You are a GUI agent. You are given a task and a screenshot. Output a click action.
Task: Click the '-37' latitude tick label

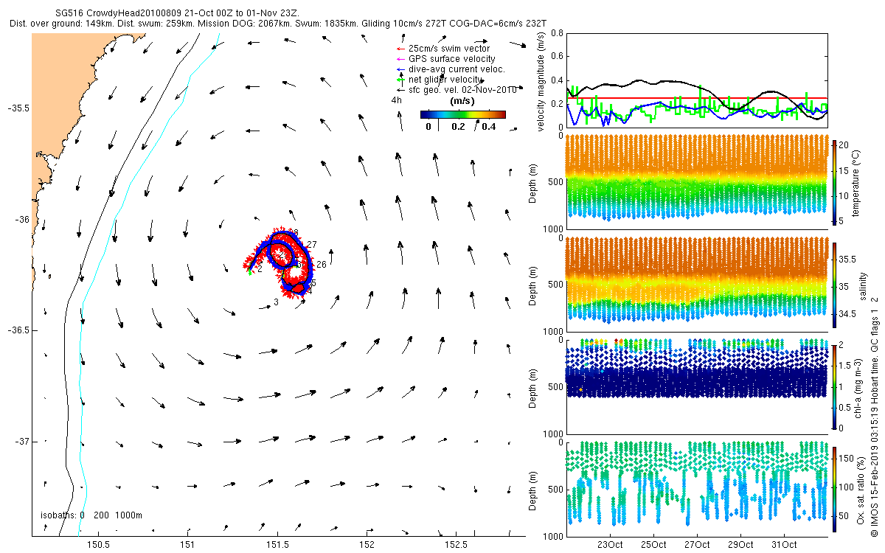point(21,442)
